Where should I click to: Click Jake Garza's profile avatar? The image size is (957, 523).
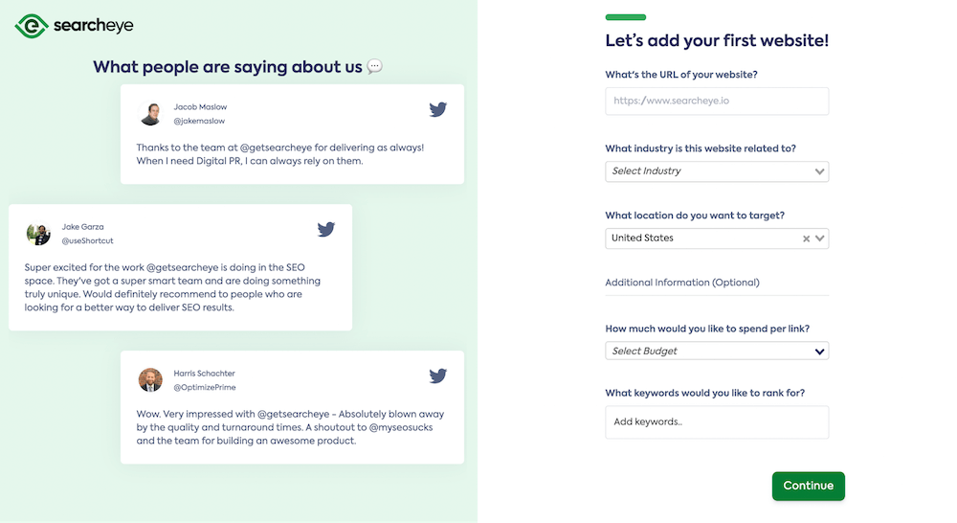(38, 233)
